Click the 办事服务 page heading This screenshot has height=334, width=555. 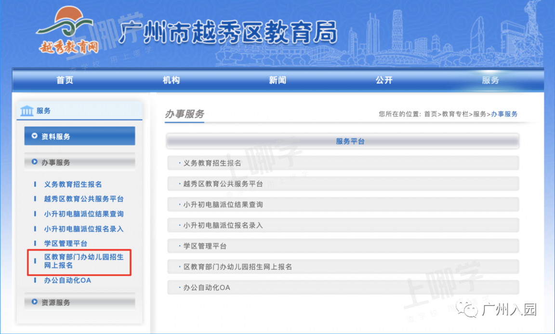[185, 114]
